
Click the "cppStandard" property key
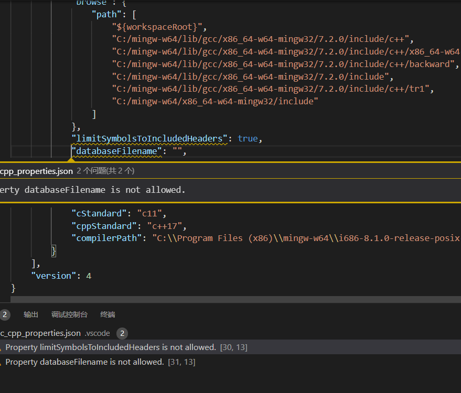pos(104,226)
